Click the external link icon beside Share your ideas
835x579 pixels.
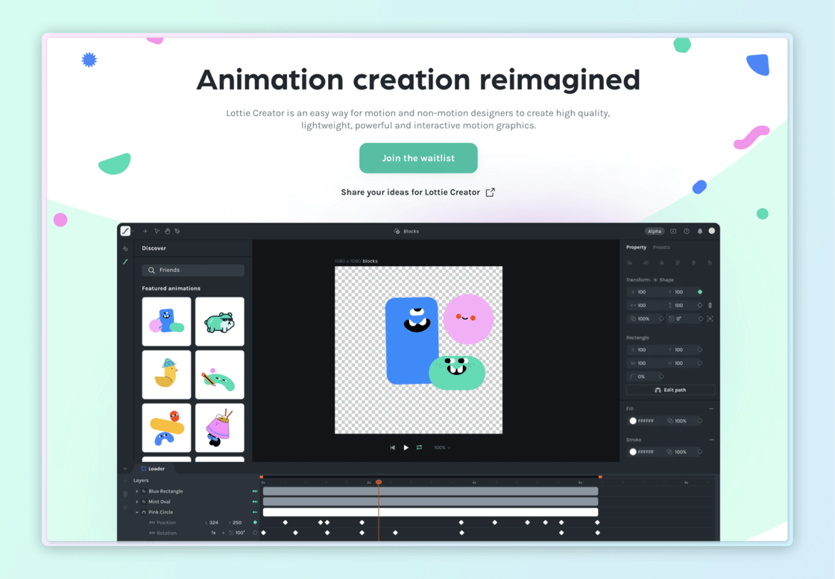[490, 192]
